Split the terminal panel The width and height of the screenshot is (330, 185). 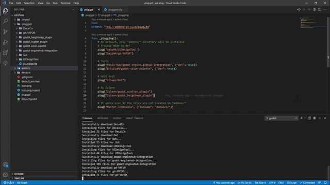click(309, 118)
